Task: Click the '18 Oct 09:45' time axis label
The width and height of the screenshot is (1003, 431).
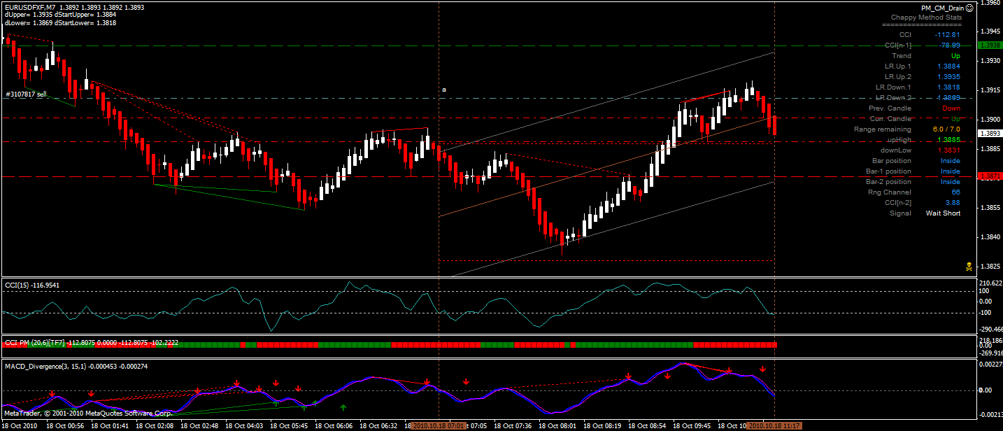Action: [x=692, y=425]
